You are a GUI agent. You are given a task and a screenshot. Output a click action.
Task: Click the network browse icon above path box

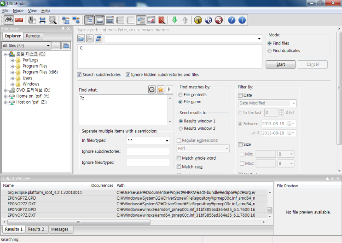coord(99,39)
